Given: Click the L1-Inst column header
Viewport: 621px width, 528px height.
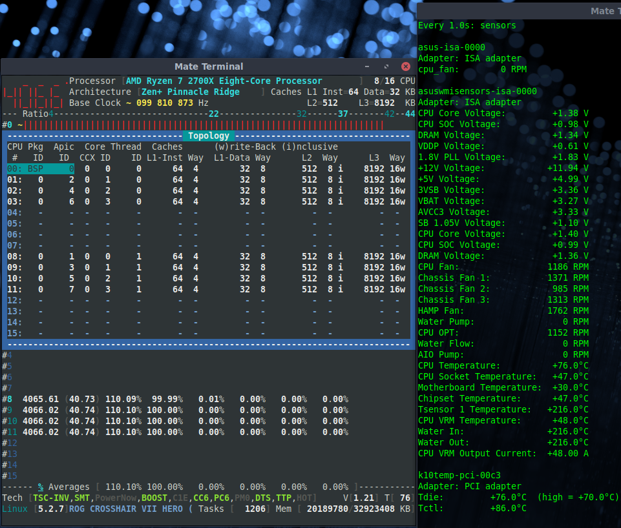Looking at the screenshot, I should coord(164,157).
